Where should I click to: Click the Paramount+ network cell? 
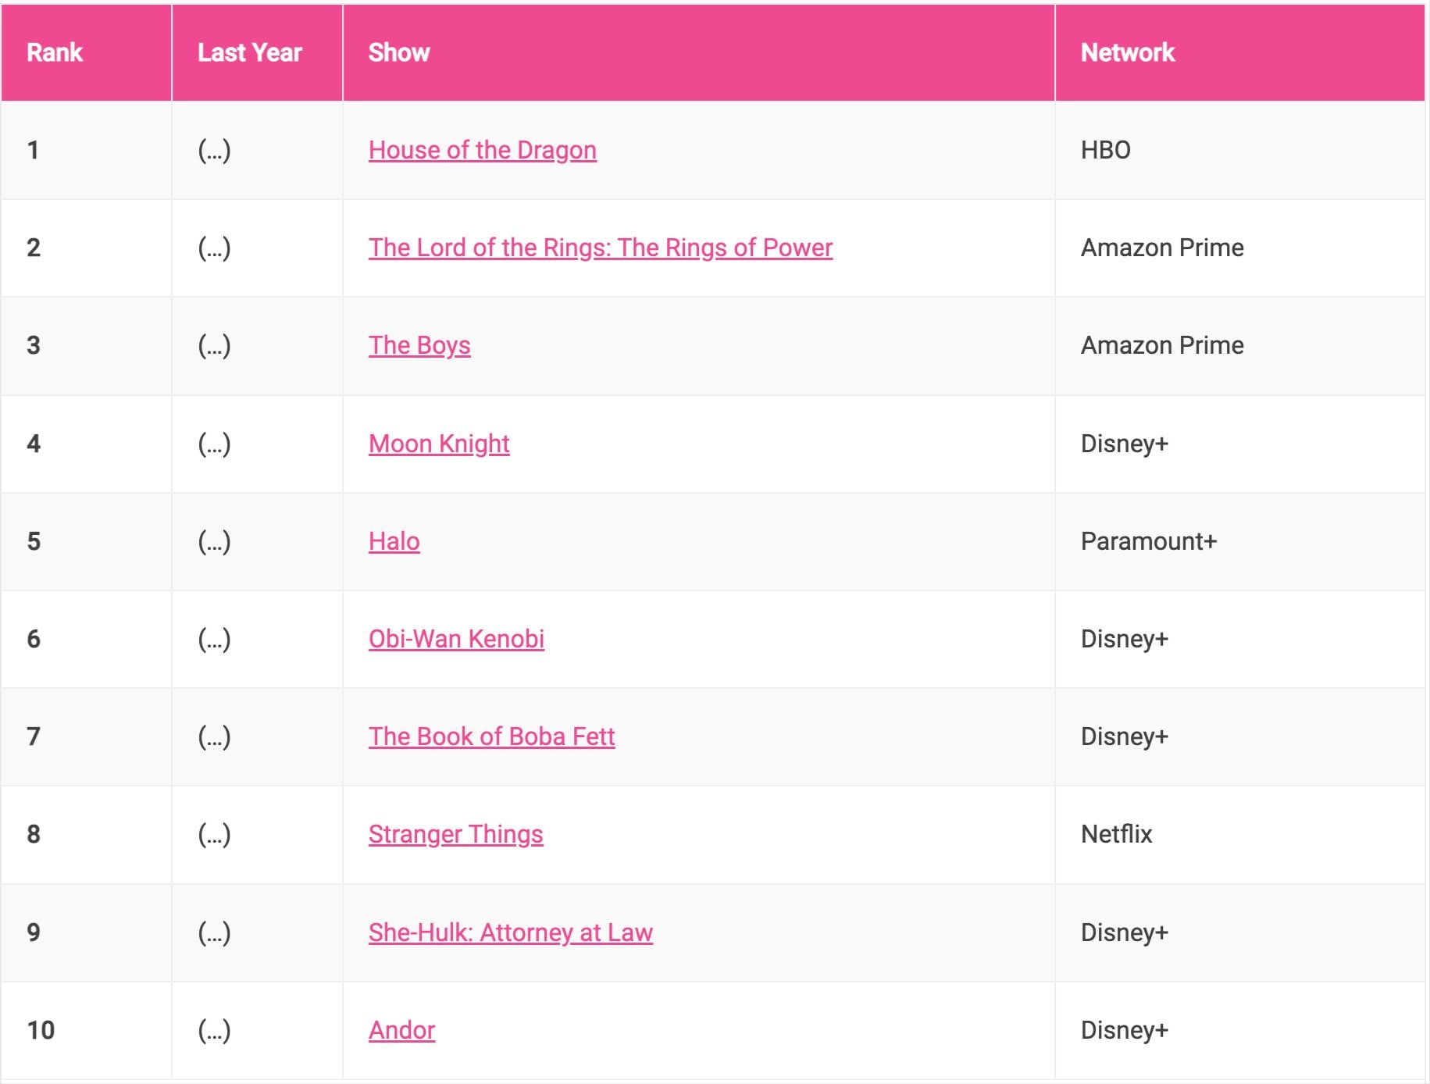point(1148,541)
